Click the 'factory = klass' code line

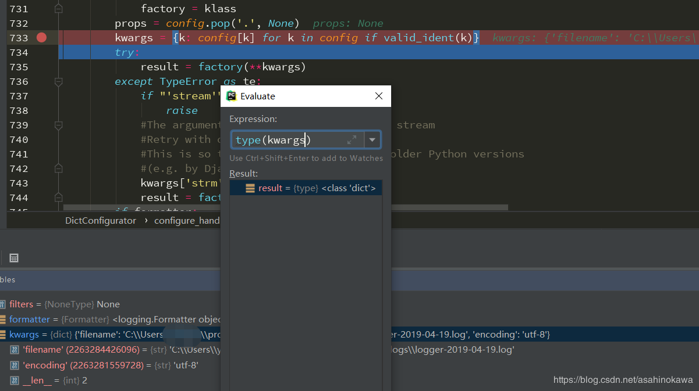(x=189, y=9)
